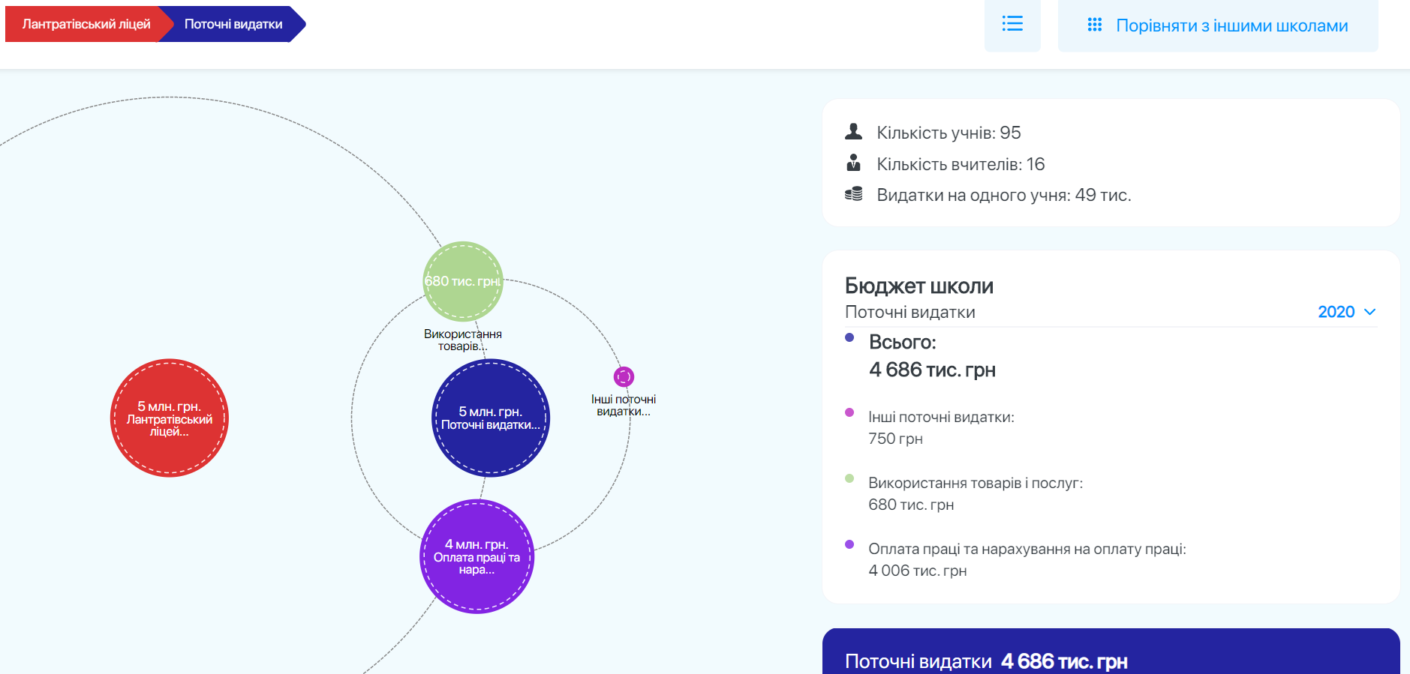Click Видатки на одного учня: 49 тис.
This screenshot has width=1410, height=674.
pyautogui.click(x=1004, y=195)
